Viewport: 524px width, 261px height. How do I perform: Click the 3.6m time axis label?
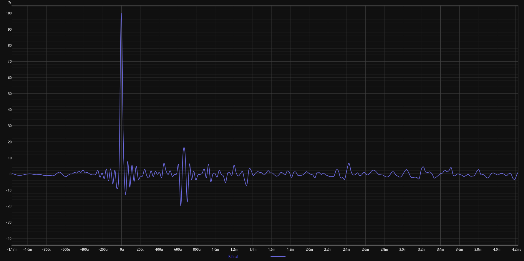459,250
